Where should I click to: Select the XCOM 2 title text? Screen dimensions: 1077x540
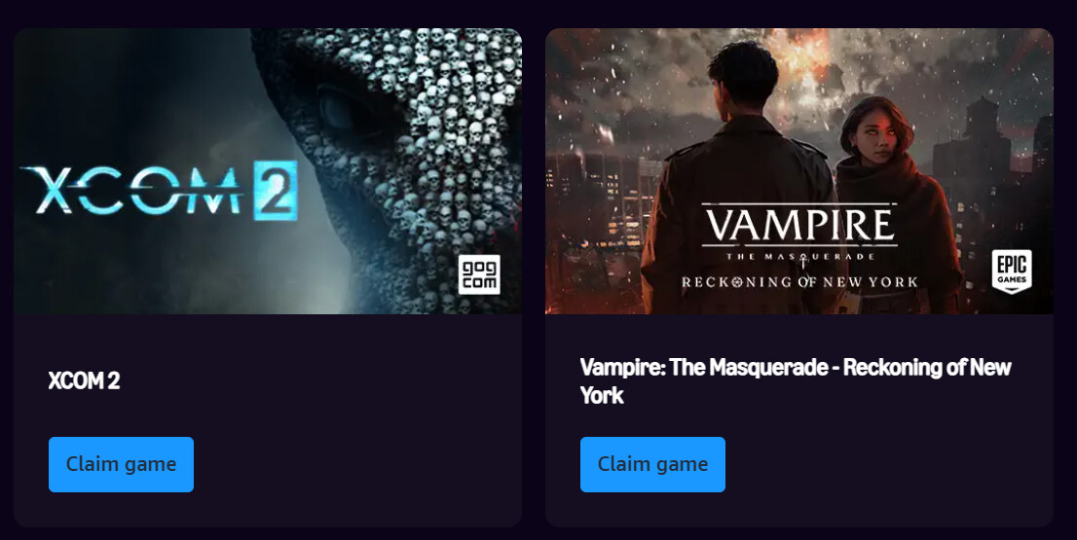click(84, 380)
